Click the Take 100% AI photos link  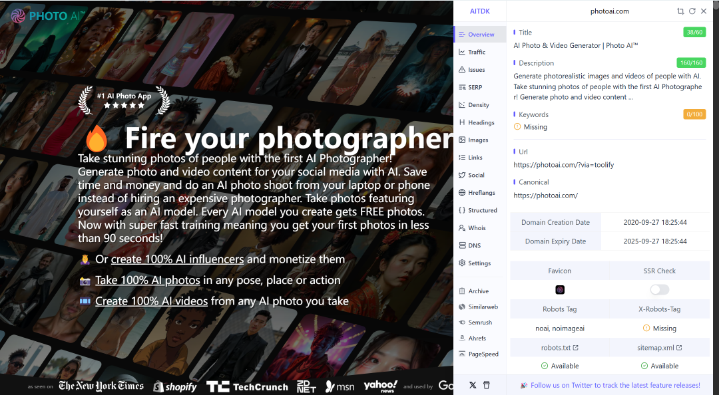pos(148,281)
